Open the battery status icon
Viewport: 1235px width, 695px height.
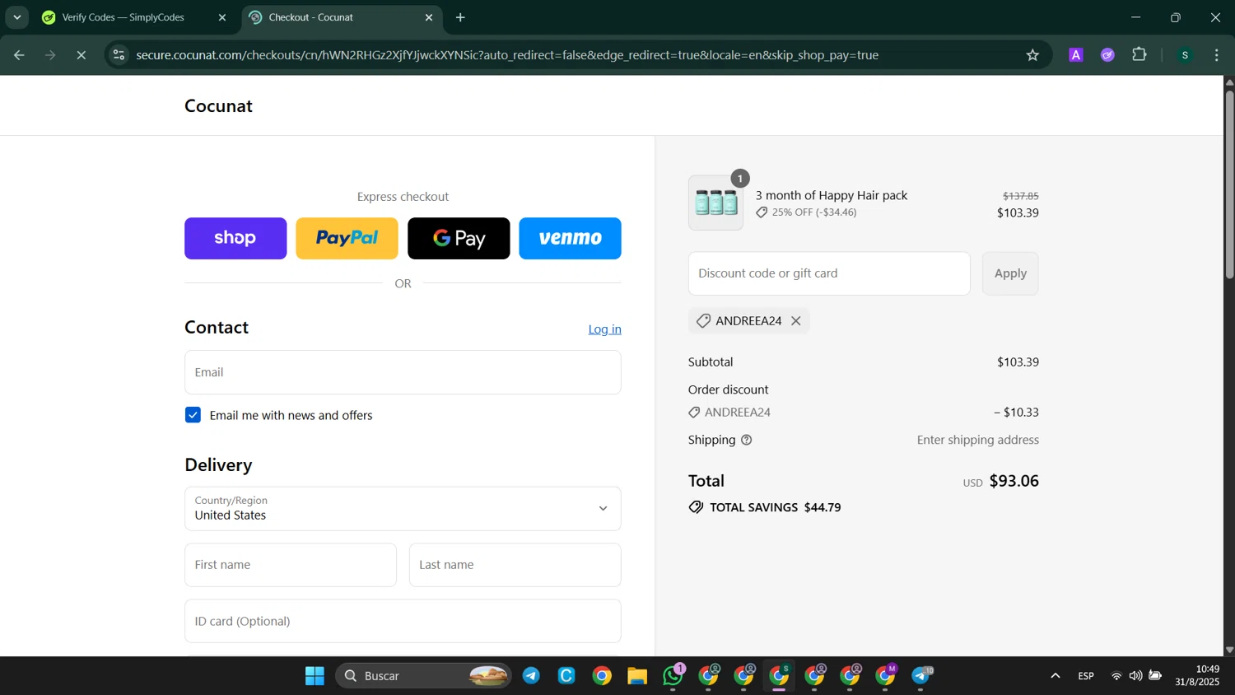coord(1155,676)
